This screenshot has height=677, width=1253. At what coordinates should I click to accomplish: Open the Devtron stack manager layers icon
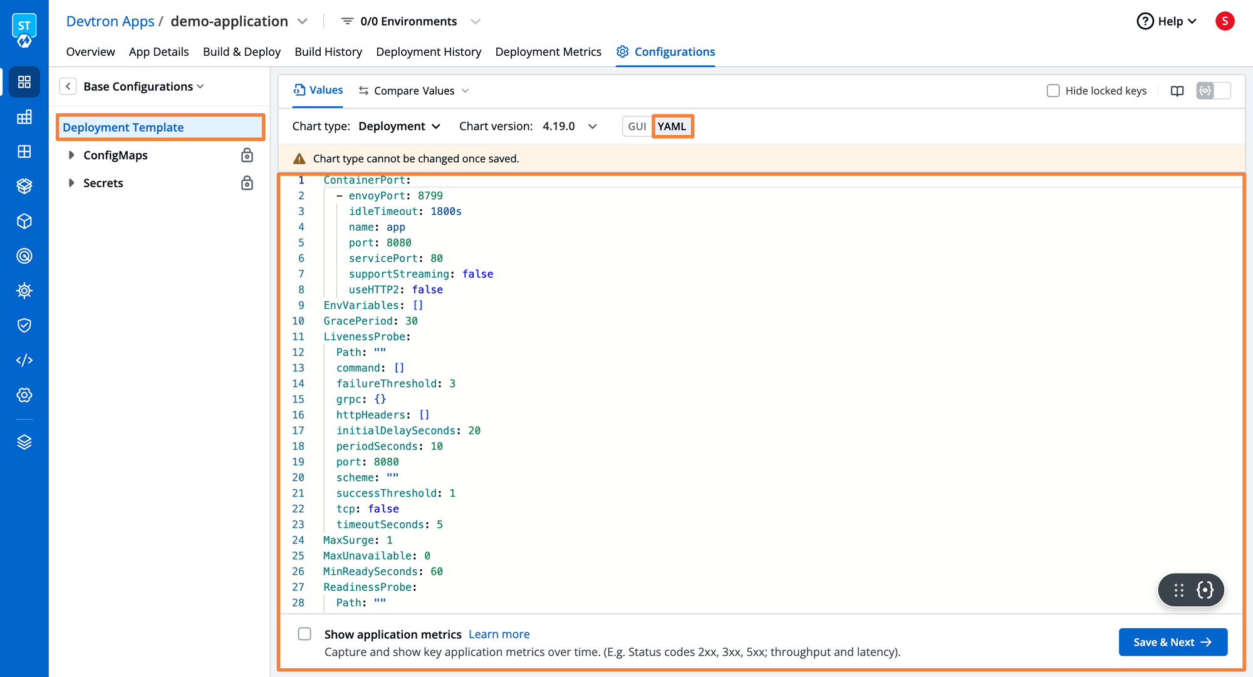(24, 442)
